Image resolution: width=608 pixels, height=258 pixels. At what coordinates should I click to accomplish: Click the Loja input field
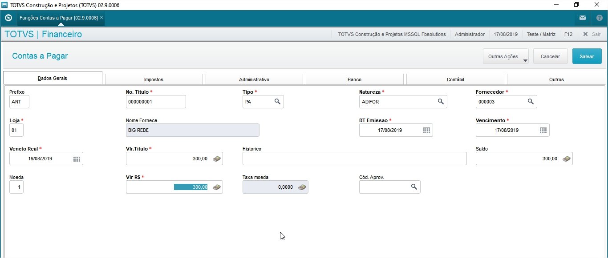16,130
